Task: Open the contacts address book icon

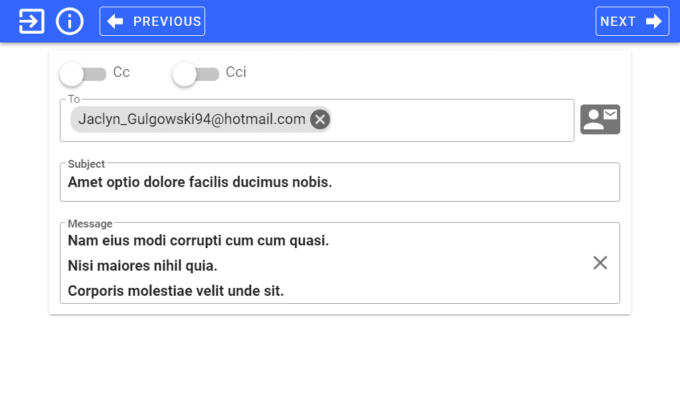Action: click(x=600, y=119)
